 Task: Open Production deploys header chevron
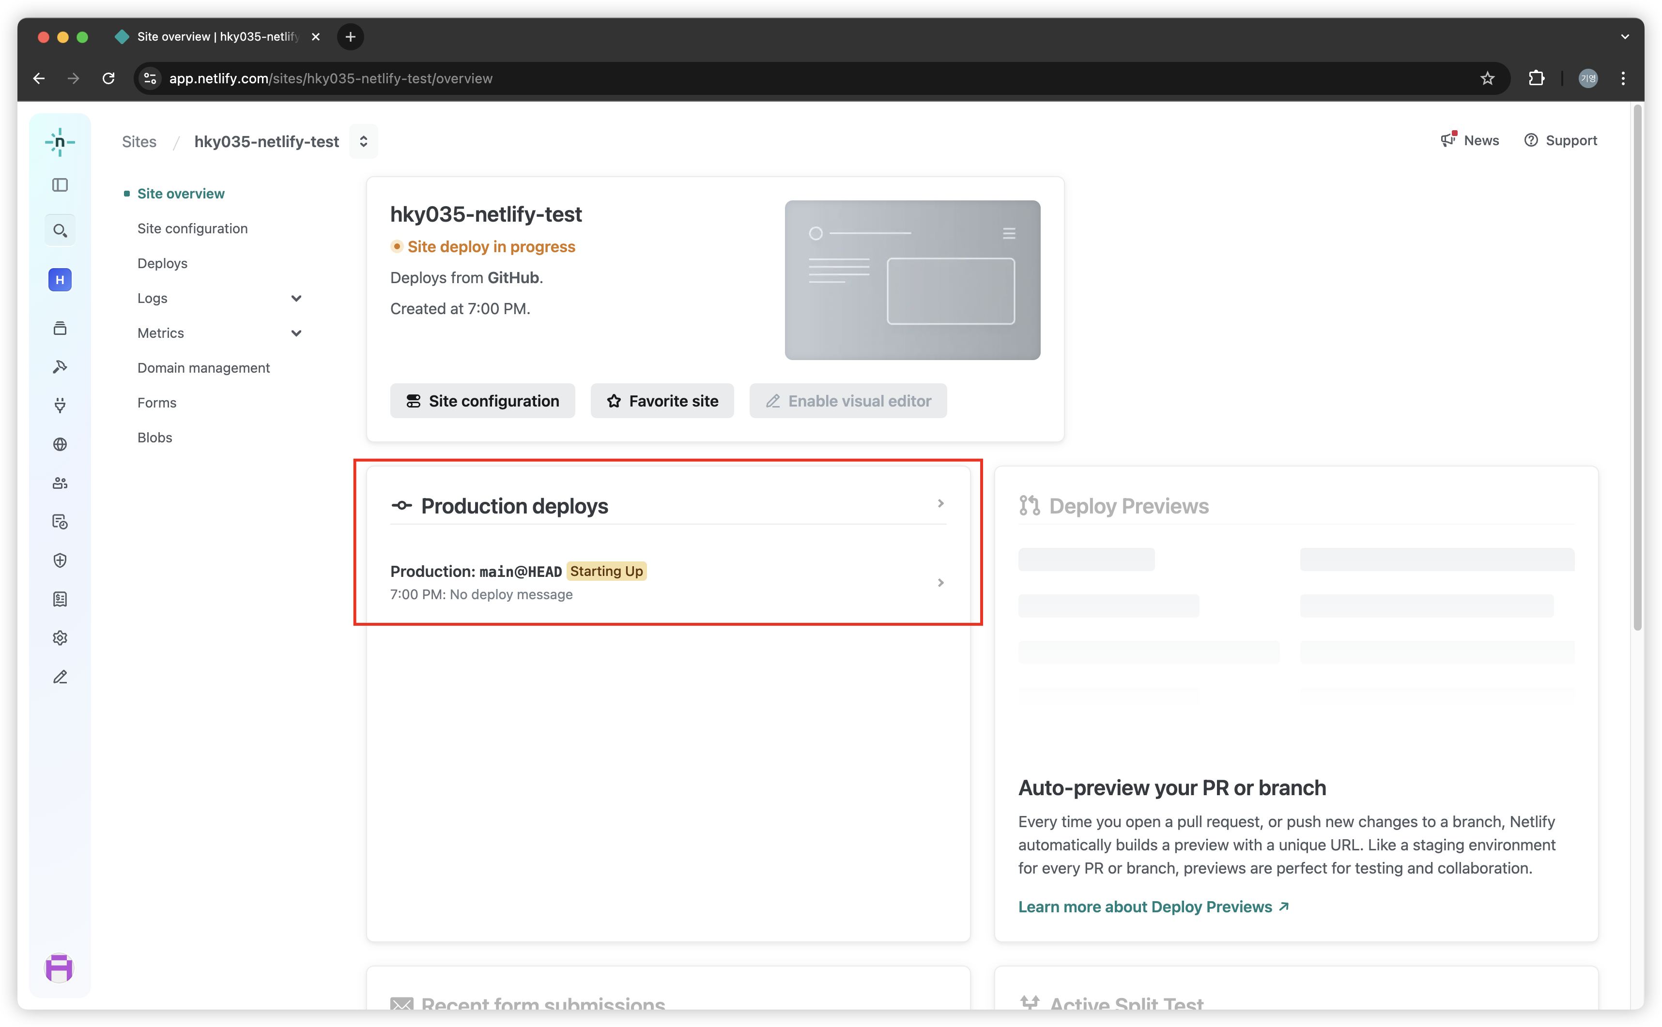(x=940, y=503)
